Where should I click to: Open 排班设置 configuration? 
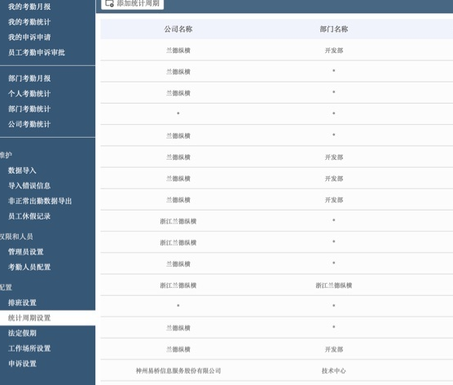pyautogui.click(x=22, y=303)
